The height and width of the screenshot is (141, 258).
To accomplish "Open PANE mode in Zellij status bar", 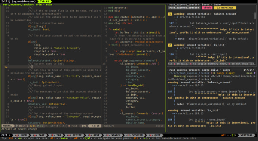I will 39,135.
